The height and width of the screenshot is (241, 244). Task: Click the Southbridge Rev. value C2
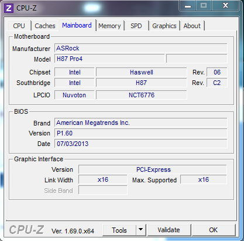217,83
